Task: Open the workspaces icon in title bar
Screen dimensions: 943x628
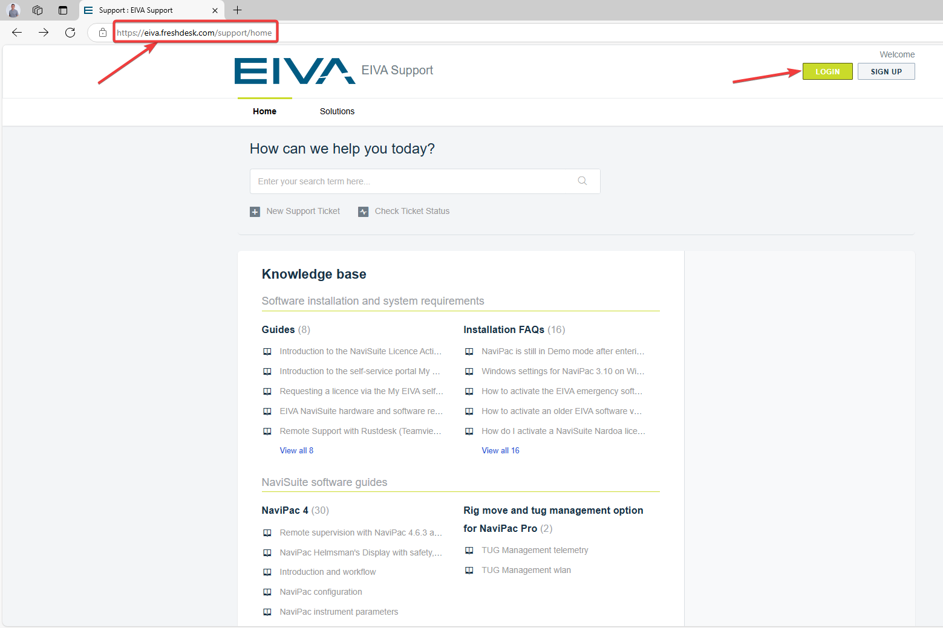Action: coord(38,10)
